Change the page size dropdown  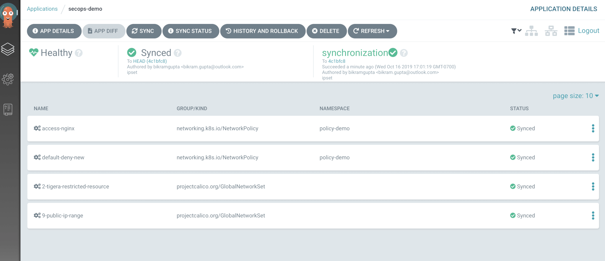[576, 96]
